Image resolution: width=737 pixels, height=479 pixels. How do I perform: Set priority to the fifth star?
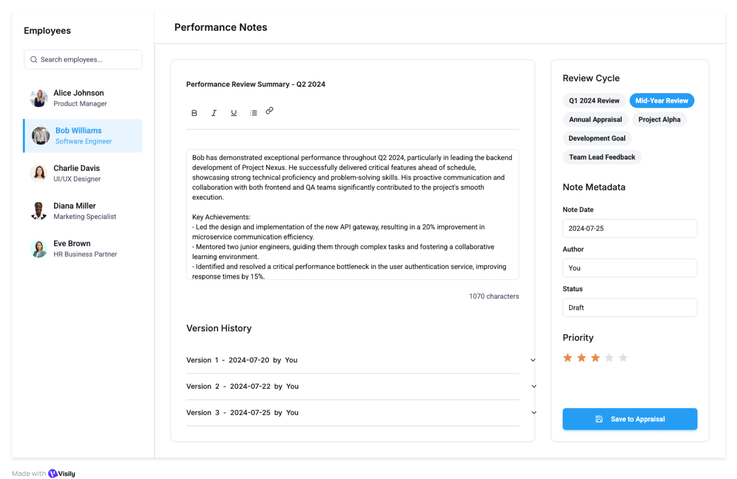coord(623,358)
